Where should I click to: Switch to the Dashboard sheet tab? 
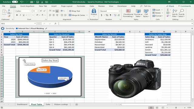(22, 104)
